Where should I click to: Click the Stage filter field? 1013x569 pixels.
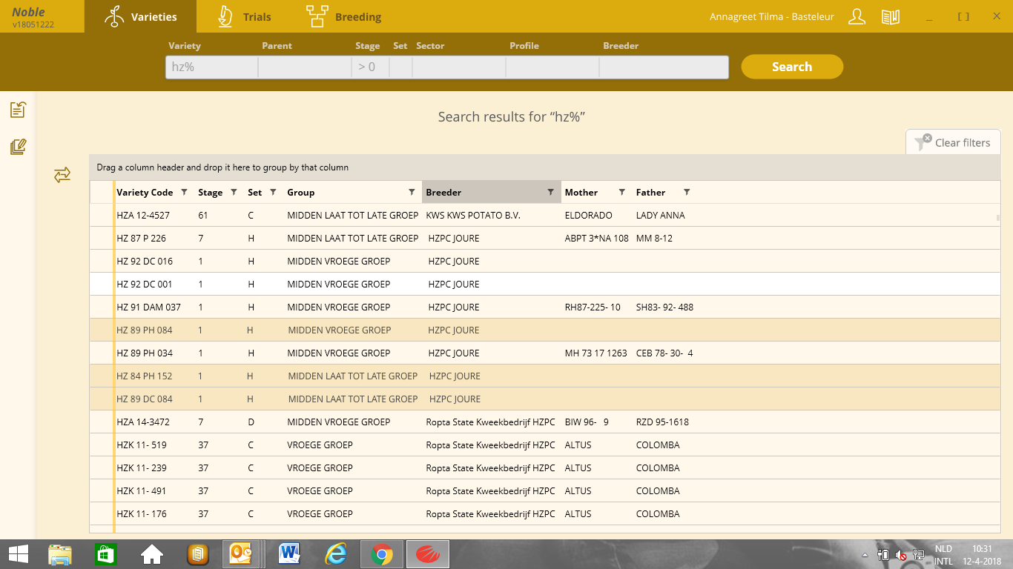point(370,67)
